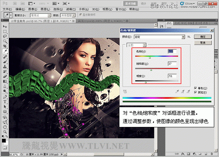Click the status bar info arrow
The height and width of the screenshot is (157, 219).
click(62, 154)
